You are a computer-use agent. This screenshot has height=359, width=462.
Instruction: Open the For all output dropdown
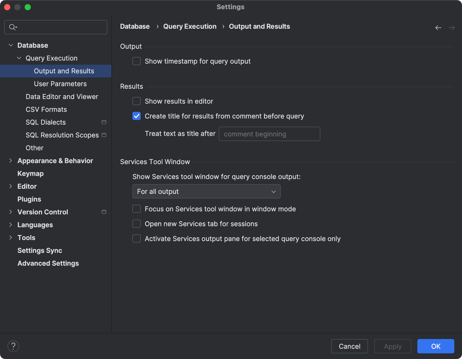(206, 192)
